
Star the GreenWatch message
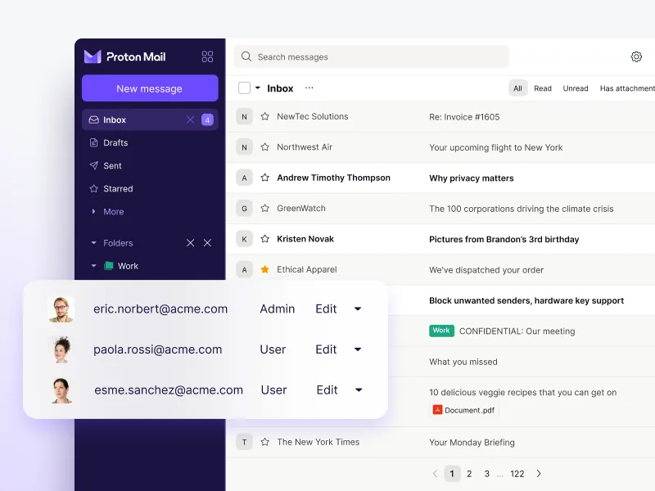[264, 208]
